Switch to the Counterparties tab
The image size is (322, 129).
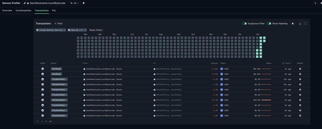coord(23,10)
